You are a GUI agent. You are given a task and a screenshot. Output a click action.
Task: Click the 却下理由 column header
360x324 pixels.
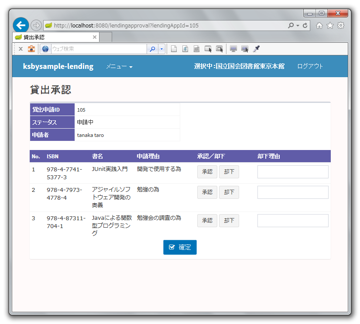tap(269, 157)
